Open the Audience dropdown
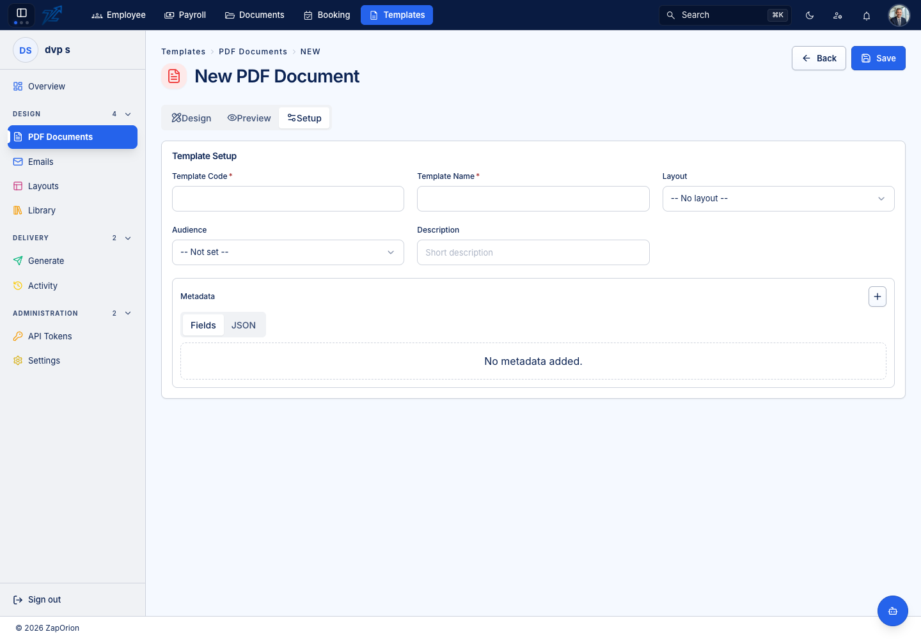The width and height of the screenshot is (921, 639). tap(288, 252)
